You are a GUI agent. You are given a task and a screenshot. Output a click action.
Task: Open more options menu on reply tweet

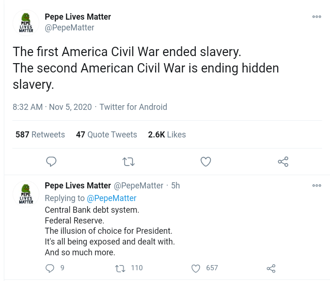coord(316,185)
